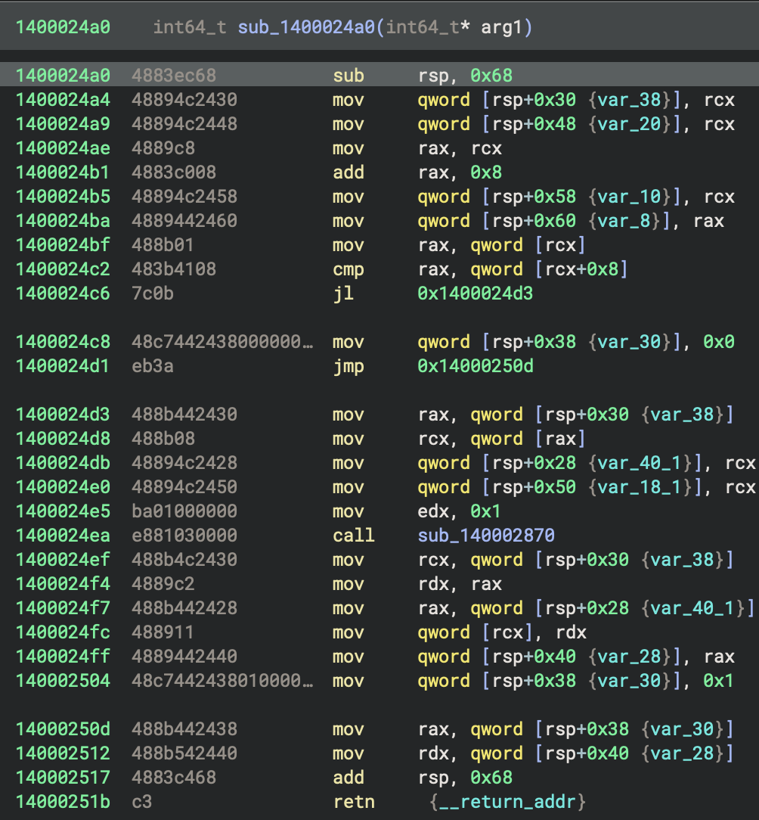759x820 pixels.
Task: Click address 1400024c8 in the address column
Action: point(63,342)
